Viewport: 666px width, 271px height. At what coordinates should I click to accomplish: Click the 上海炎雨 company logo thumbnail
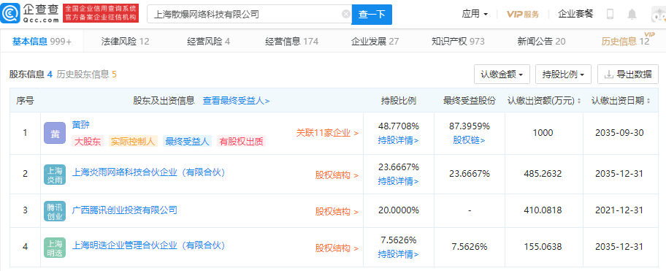(55, 175)
